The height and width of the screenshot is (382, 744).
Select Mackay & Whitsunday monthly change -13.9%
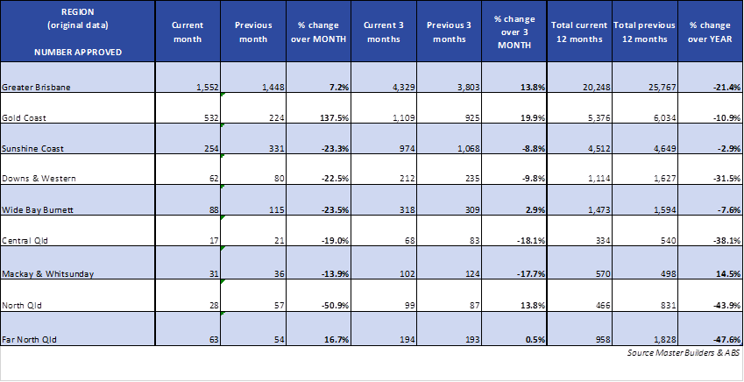click(x=318, y=263)
